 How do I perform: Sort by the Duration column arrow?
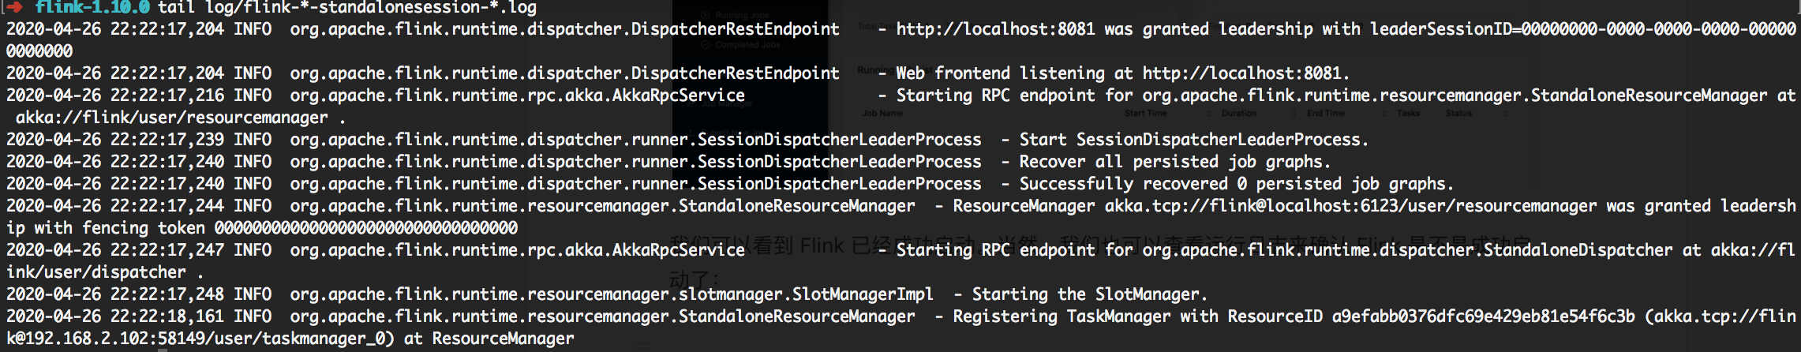pos(1294,114)
